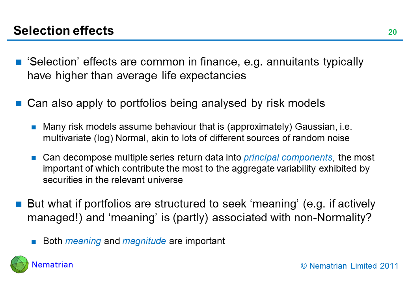Select the "Selection effects" slide title
410x284 pixels.
tap(63, 31)
